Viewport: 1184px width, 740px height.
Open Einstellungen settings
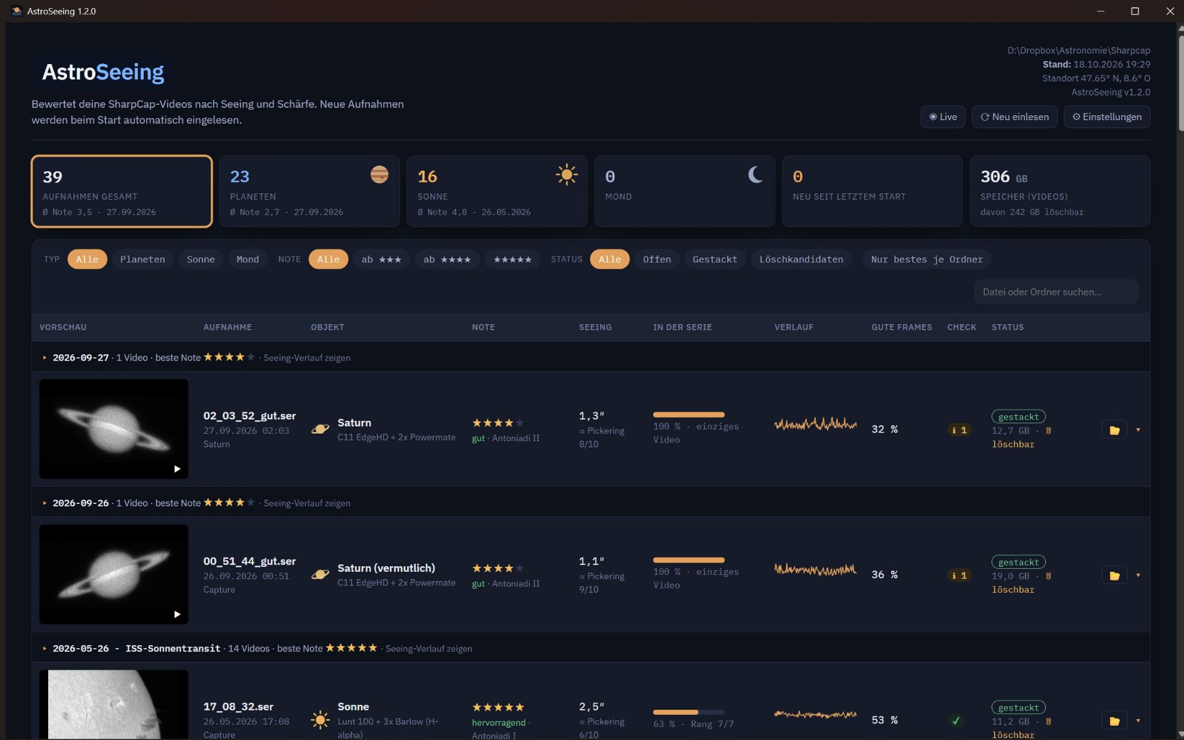(x=1107, y=116)
